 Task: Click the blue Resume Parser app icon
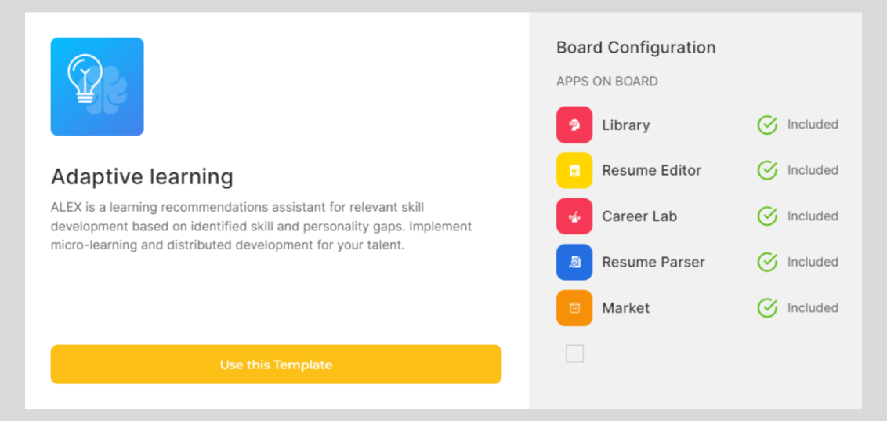pos(574,262)
